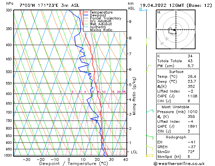The width and height of the screenshot is (215, 166).
Task: Click the 850 hPa pressure label
Action: 10,136
